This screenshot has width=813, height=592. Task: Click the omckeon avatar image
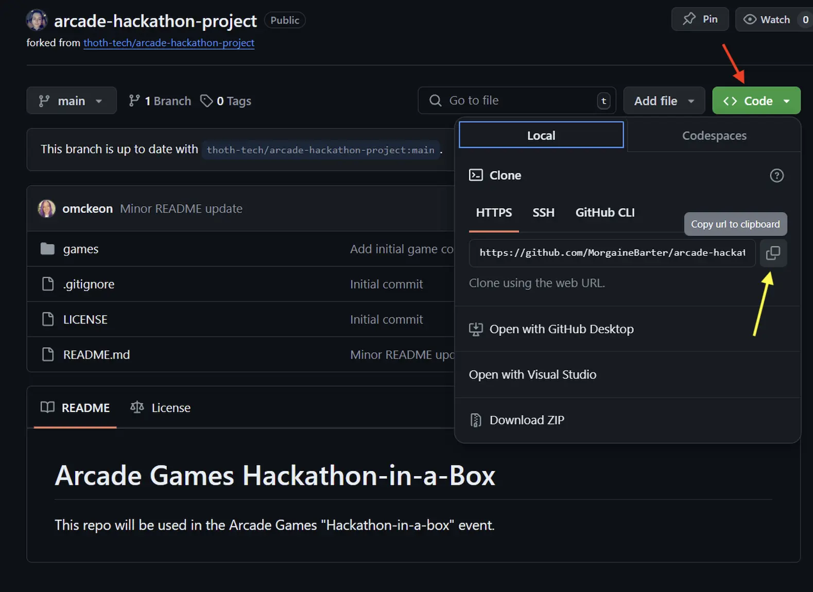click(x=47, y=209)
